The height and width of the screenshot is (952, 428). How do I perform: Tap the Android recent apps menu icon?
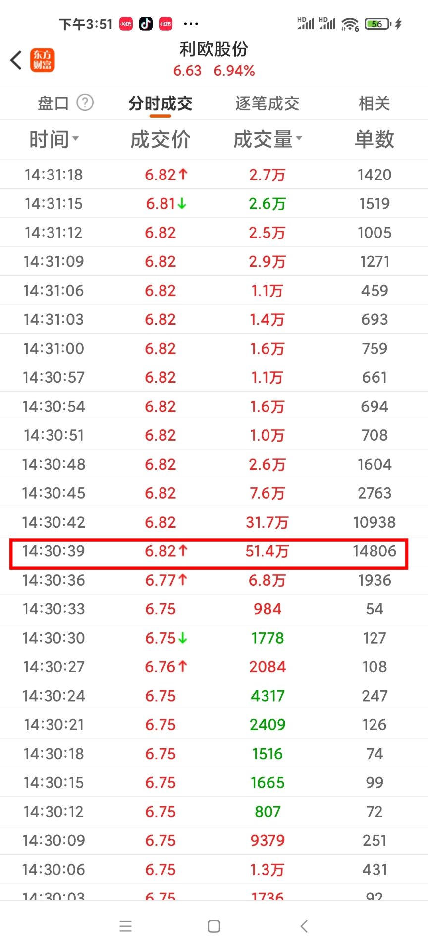(x=126, y=926)
